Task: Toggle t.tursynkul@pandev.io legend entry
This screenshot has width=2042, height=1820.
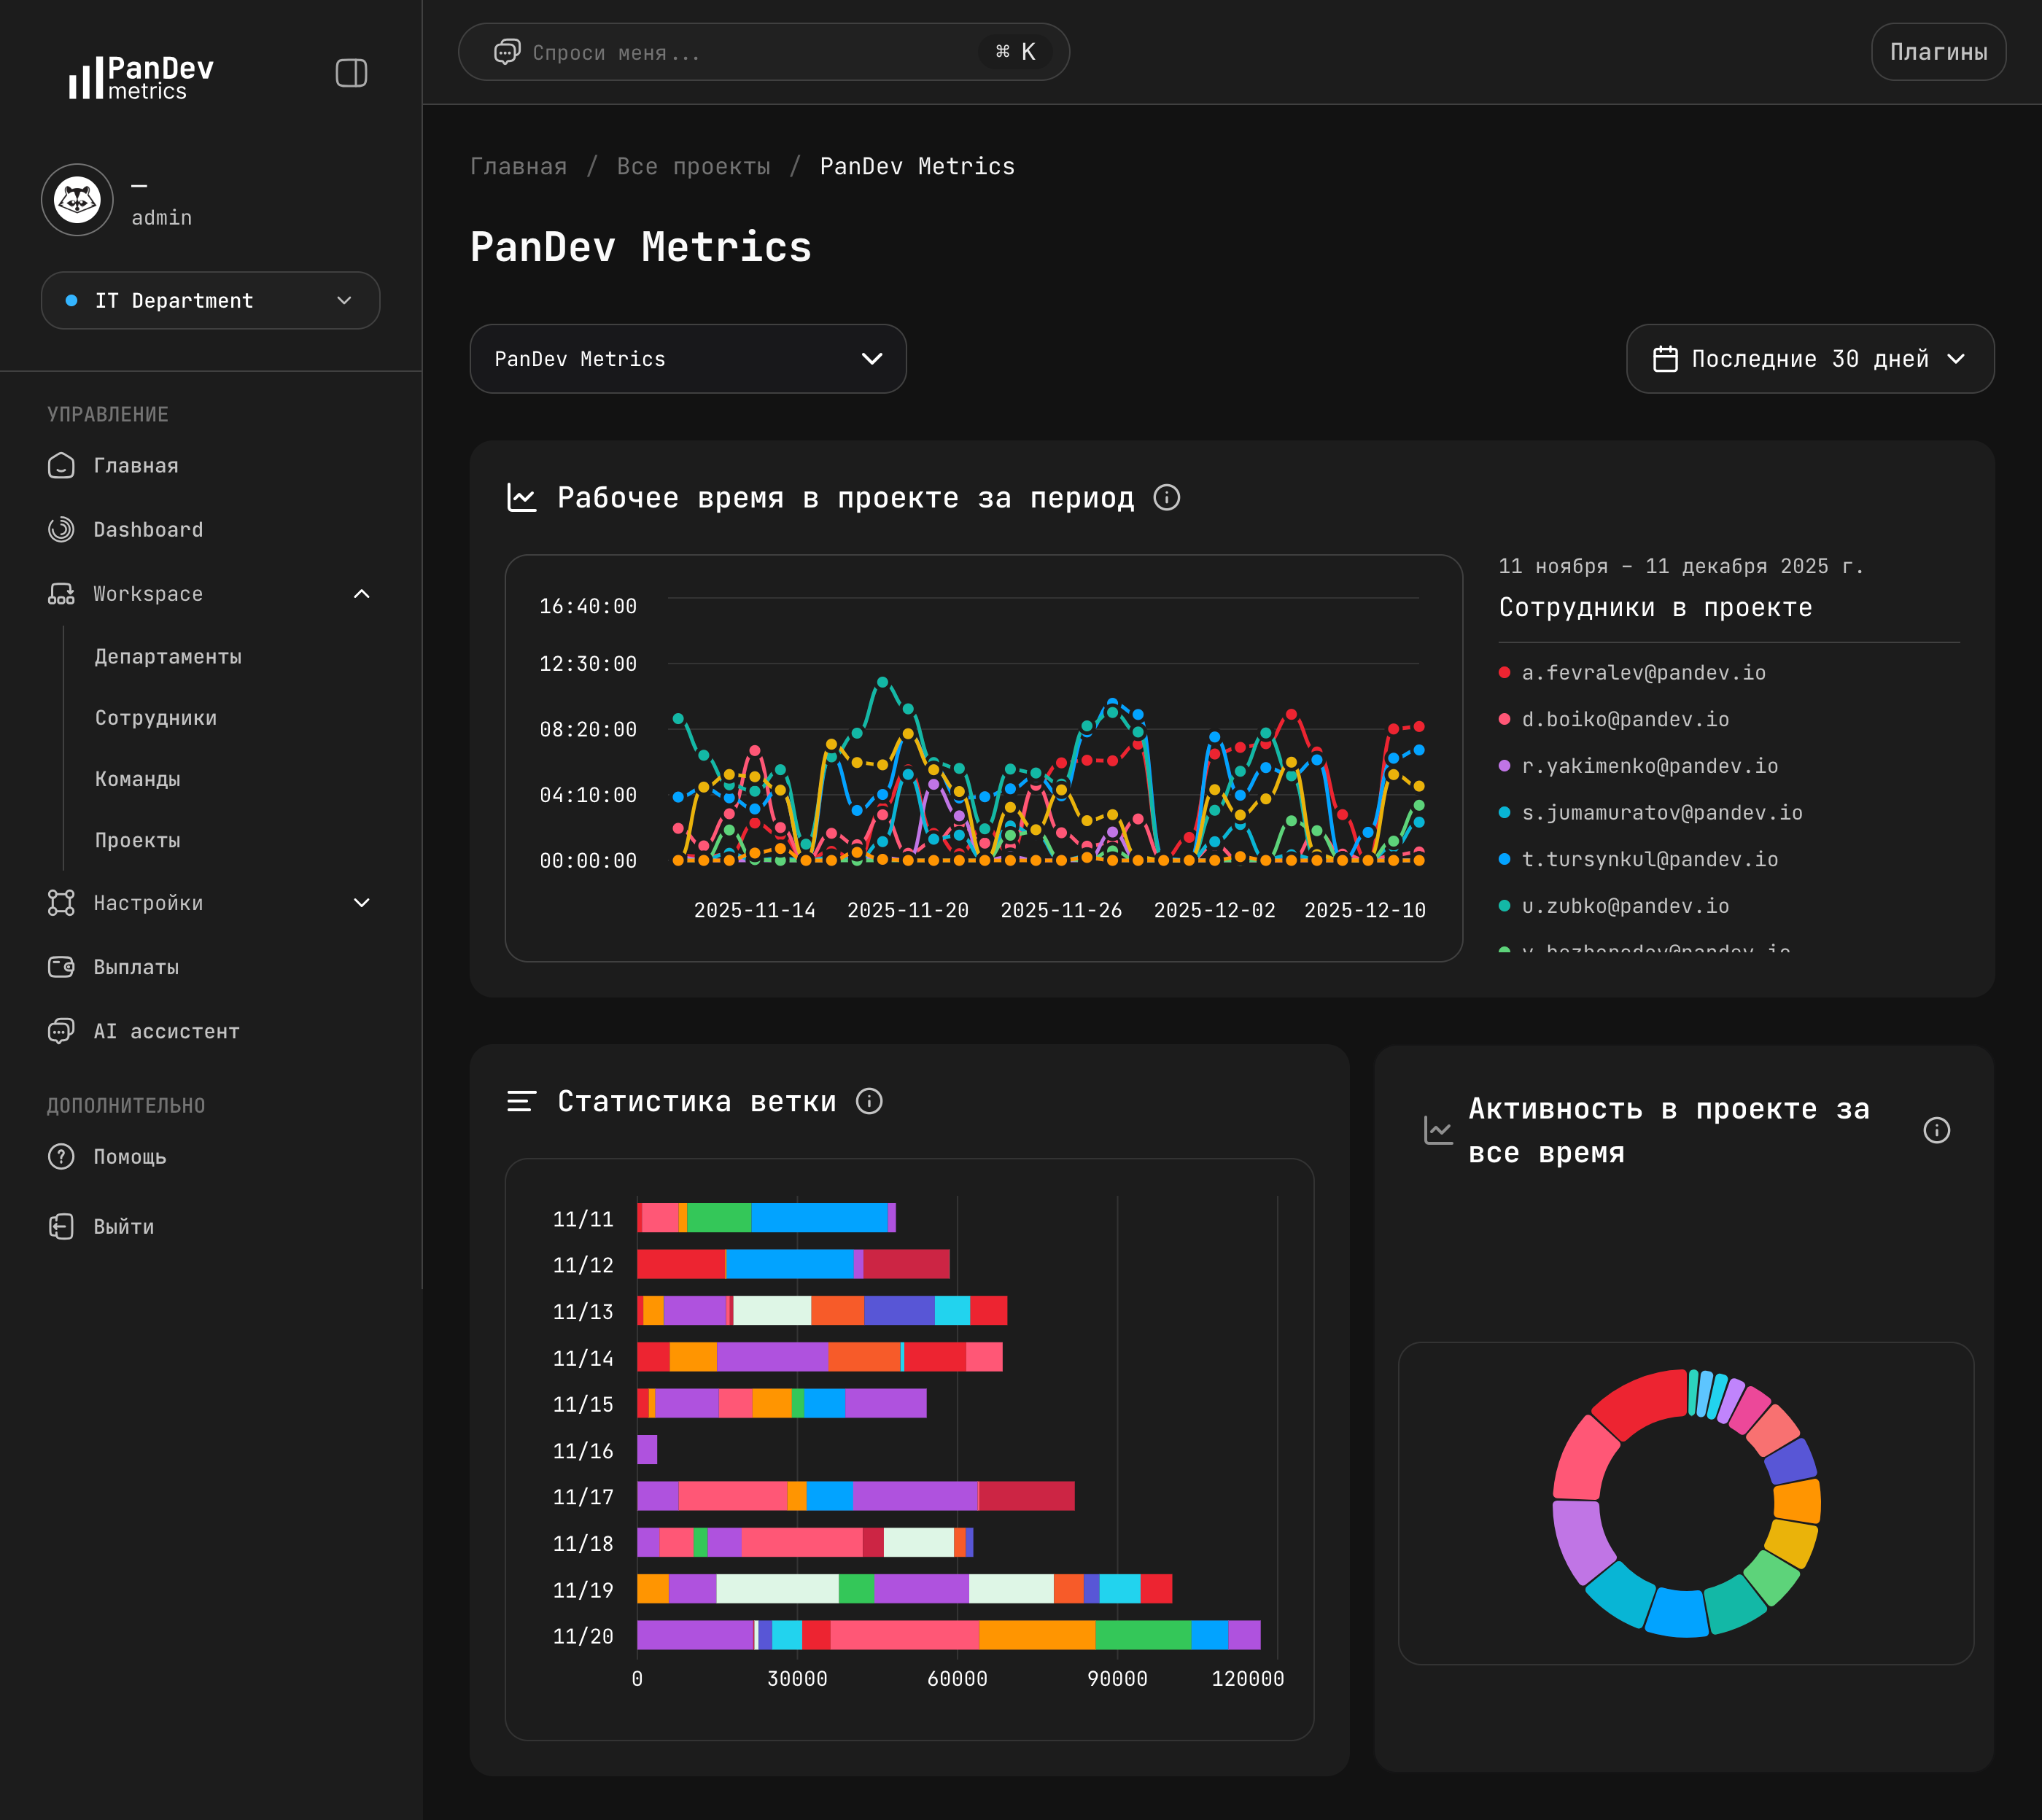Action: tap(1649, 859)
